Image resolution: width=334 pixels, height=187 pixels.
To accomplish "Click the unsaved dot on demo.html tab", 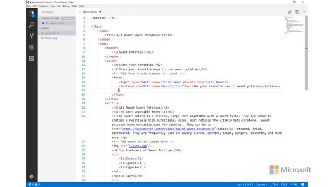I will 100,12.
